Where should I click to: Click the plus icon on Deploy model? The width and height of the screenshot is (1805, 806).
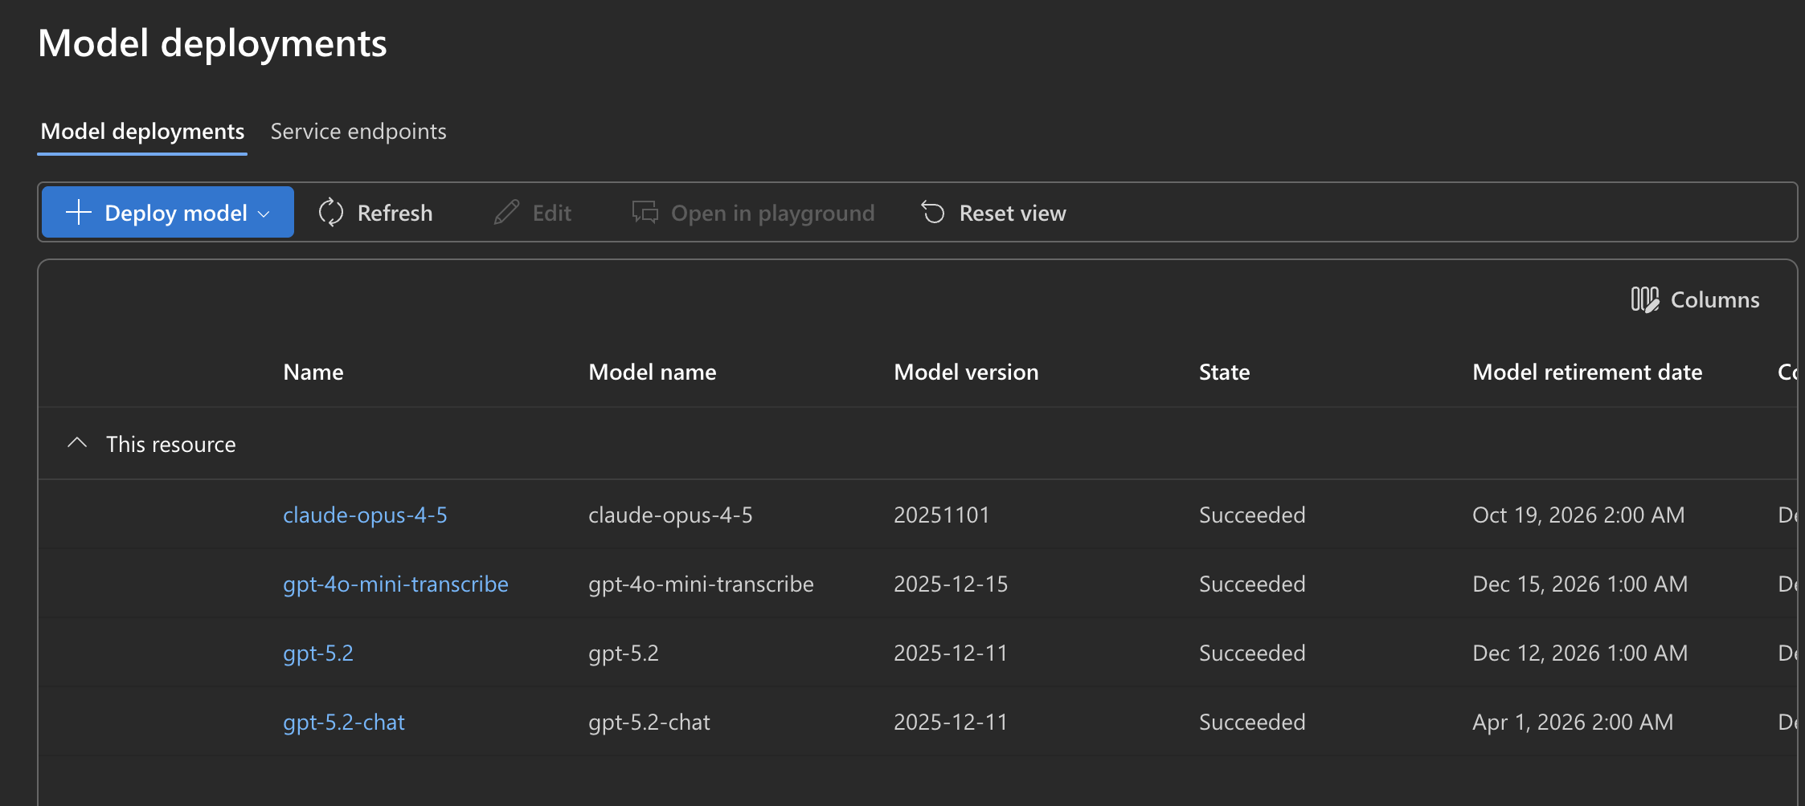[x=77, y=212]
